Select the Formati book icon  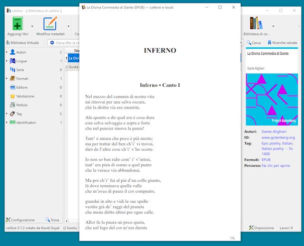pyautogui.click(x=12, y=79)
